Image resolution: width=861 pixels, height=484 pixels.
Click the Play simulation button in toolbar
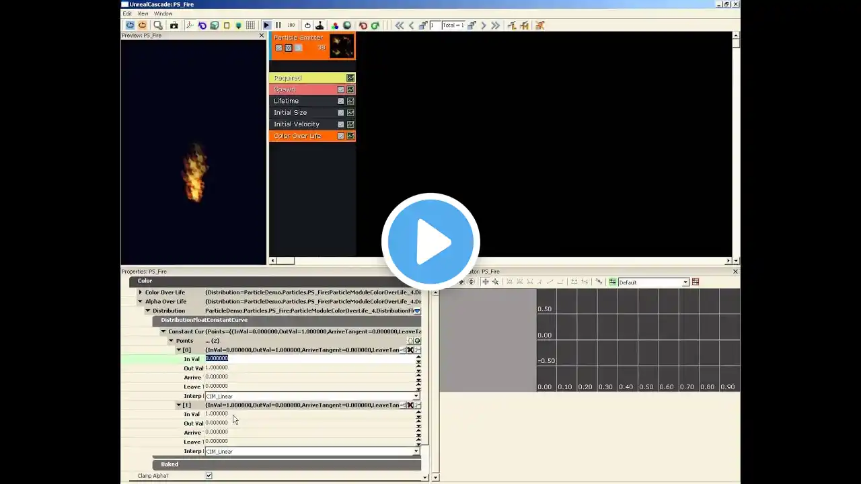[x=266, y=26]
